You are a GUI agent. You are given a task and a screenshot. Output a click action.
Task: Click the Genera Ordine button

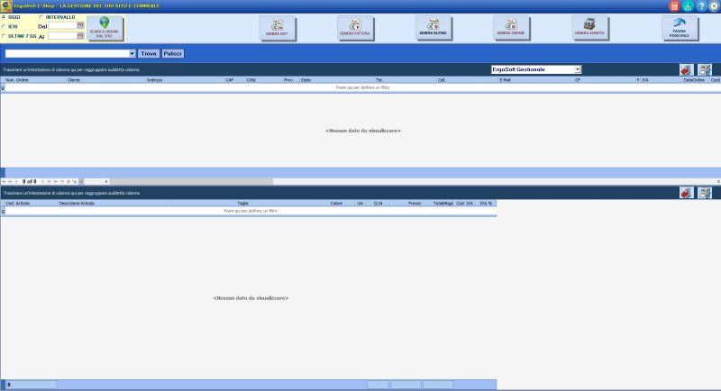511,29
